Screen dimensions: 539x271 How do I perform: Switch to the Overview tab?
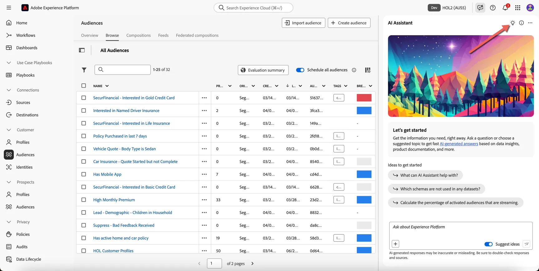point(90,35)
